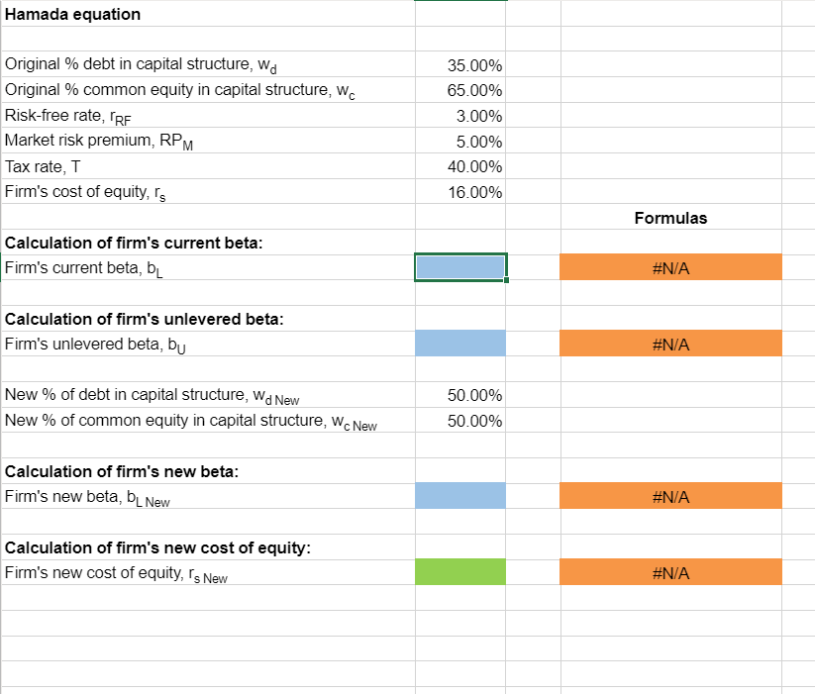Click the #N/A formula cell next to current beta
The width and height of the screenshot is (815, 694).
coord(670,267)
